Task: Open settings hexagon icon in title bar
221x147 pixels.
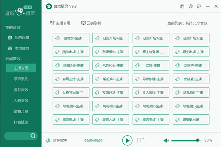Action: pos(190,6)
